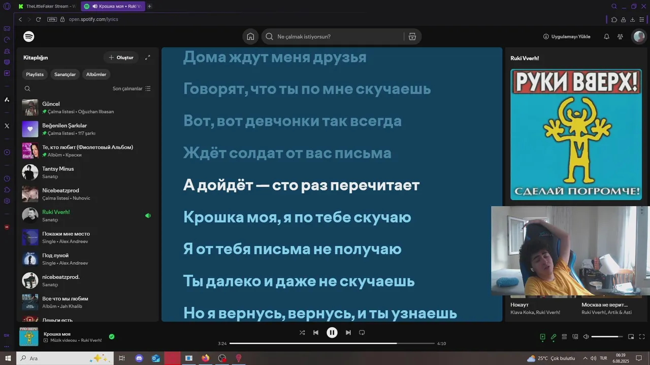Toggle repeat mode
The image size is (650, 365).
[x=362, y=333]
